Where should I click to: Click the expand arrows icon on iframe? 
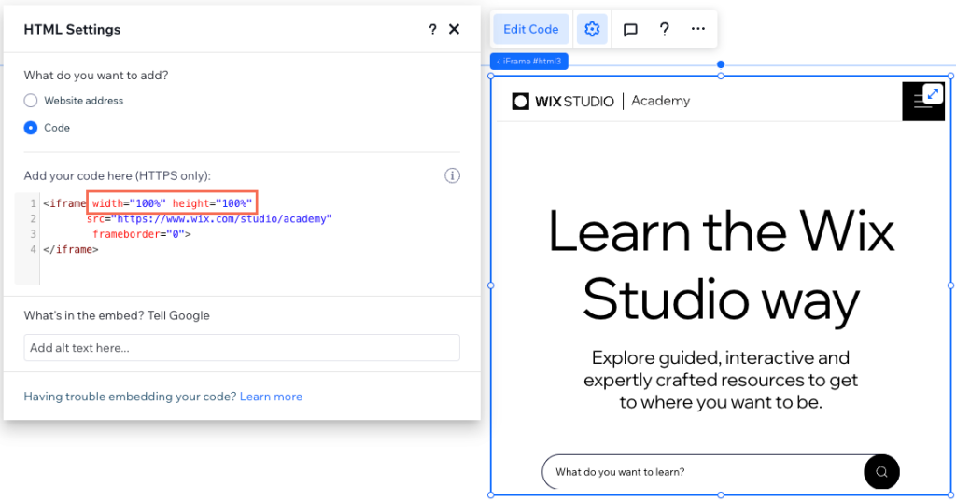[933, 93]
